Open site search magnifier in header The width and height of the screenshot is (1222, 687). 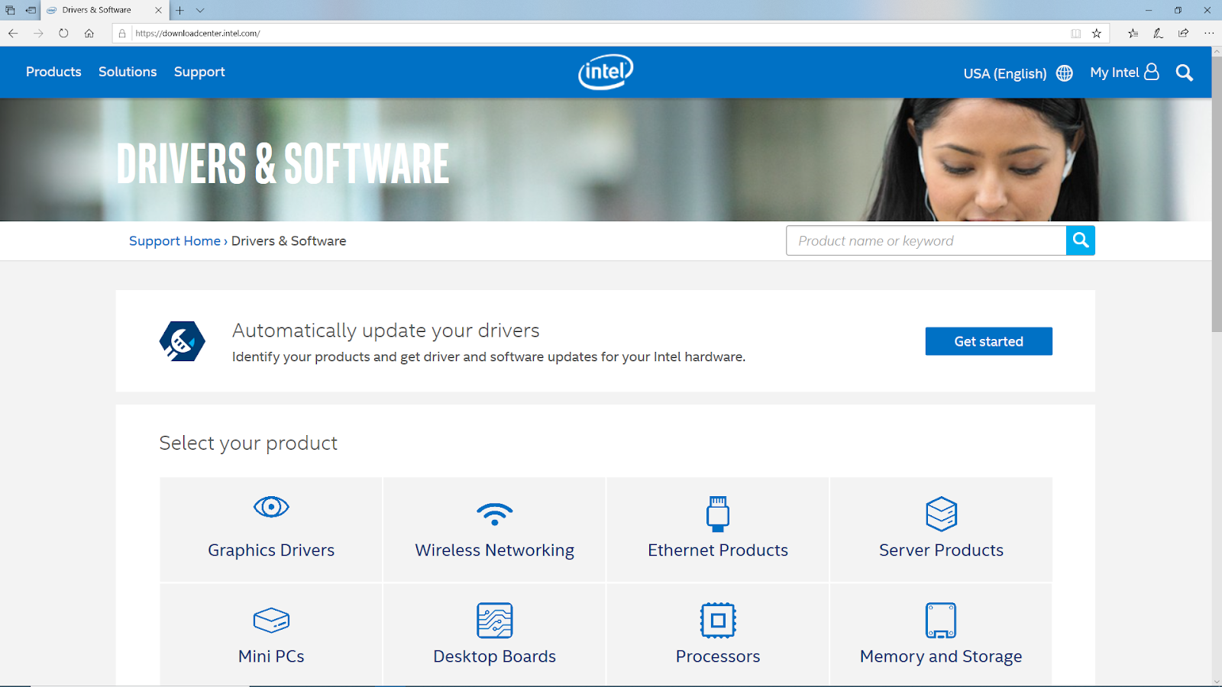tap(1184, 73)
